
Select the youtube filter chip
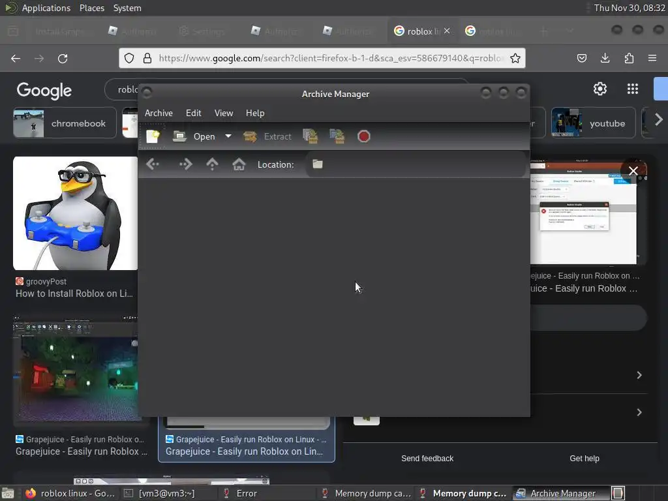pyautogui.click(x=594, y=123)
